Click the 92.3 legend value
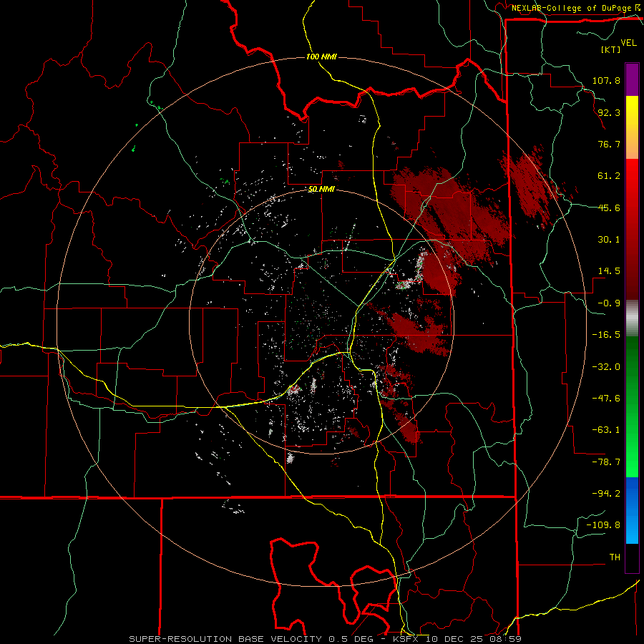 (609, 112)
